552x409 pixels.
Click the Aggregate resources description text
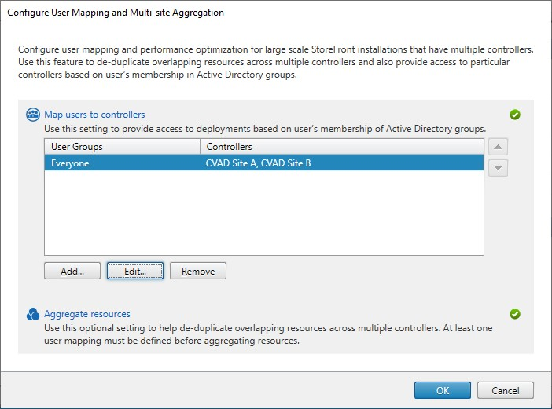coord(267,334)
